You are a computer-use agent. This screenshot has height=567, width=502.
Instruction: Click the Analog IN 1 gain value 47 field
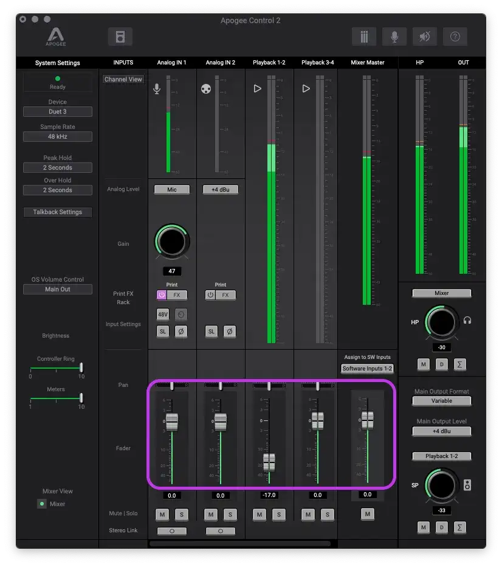(x=172, y=271)
